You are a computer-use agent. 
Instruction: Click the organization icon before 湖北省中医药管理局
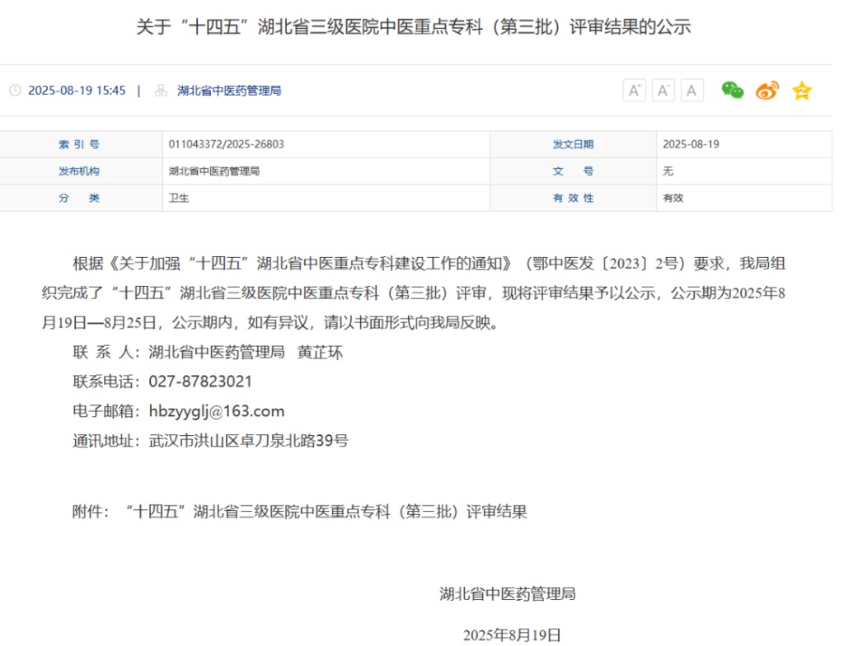click(161, 91)
